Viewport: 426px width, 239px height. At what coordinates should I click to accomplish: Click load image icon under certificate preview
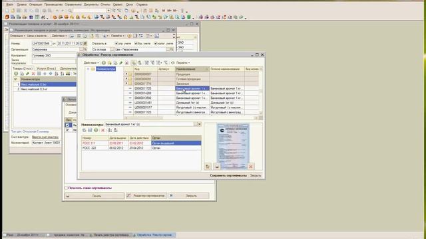208,167
